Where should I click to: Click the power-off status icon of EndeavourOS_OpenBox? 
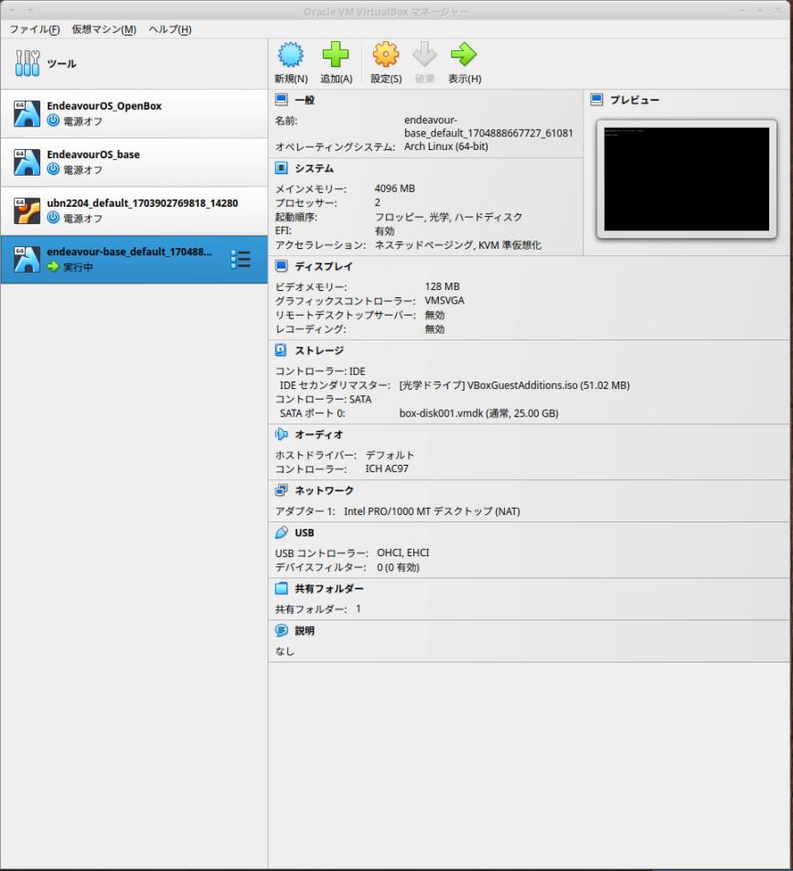[53, 120]
